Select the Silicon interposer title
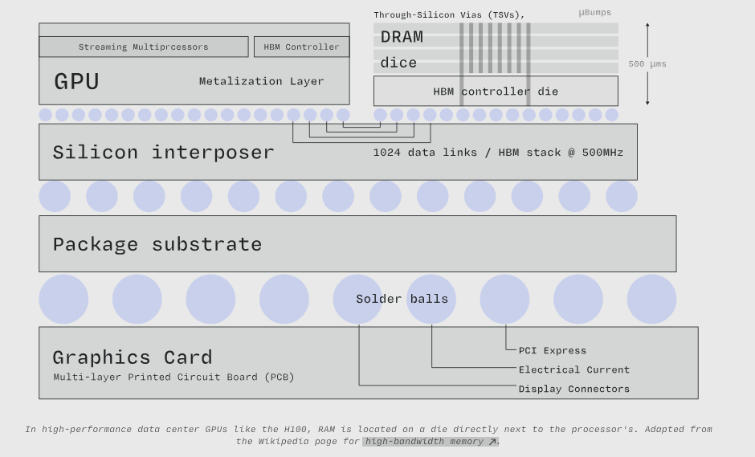Image resolution: width=755 pixels, height=457 pixels. [x=163, y=152]
